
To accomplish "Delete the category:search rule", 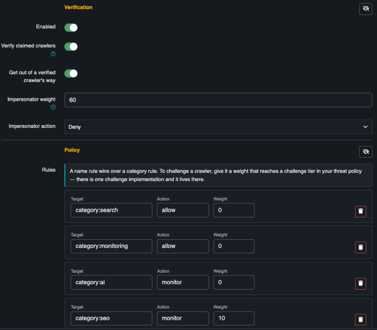I will [x=360, y=211].
